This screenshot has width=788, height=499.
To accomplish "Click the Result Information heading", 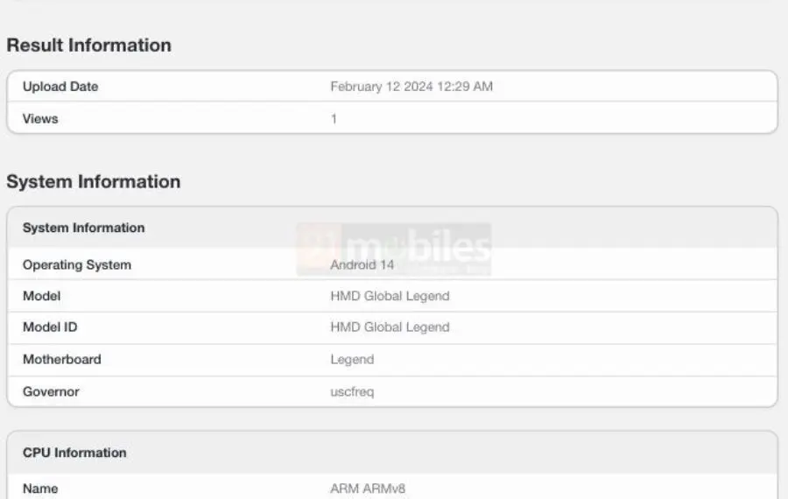I will pos(89,46).
